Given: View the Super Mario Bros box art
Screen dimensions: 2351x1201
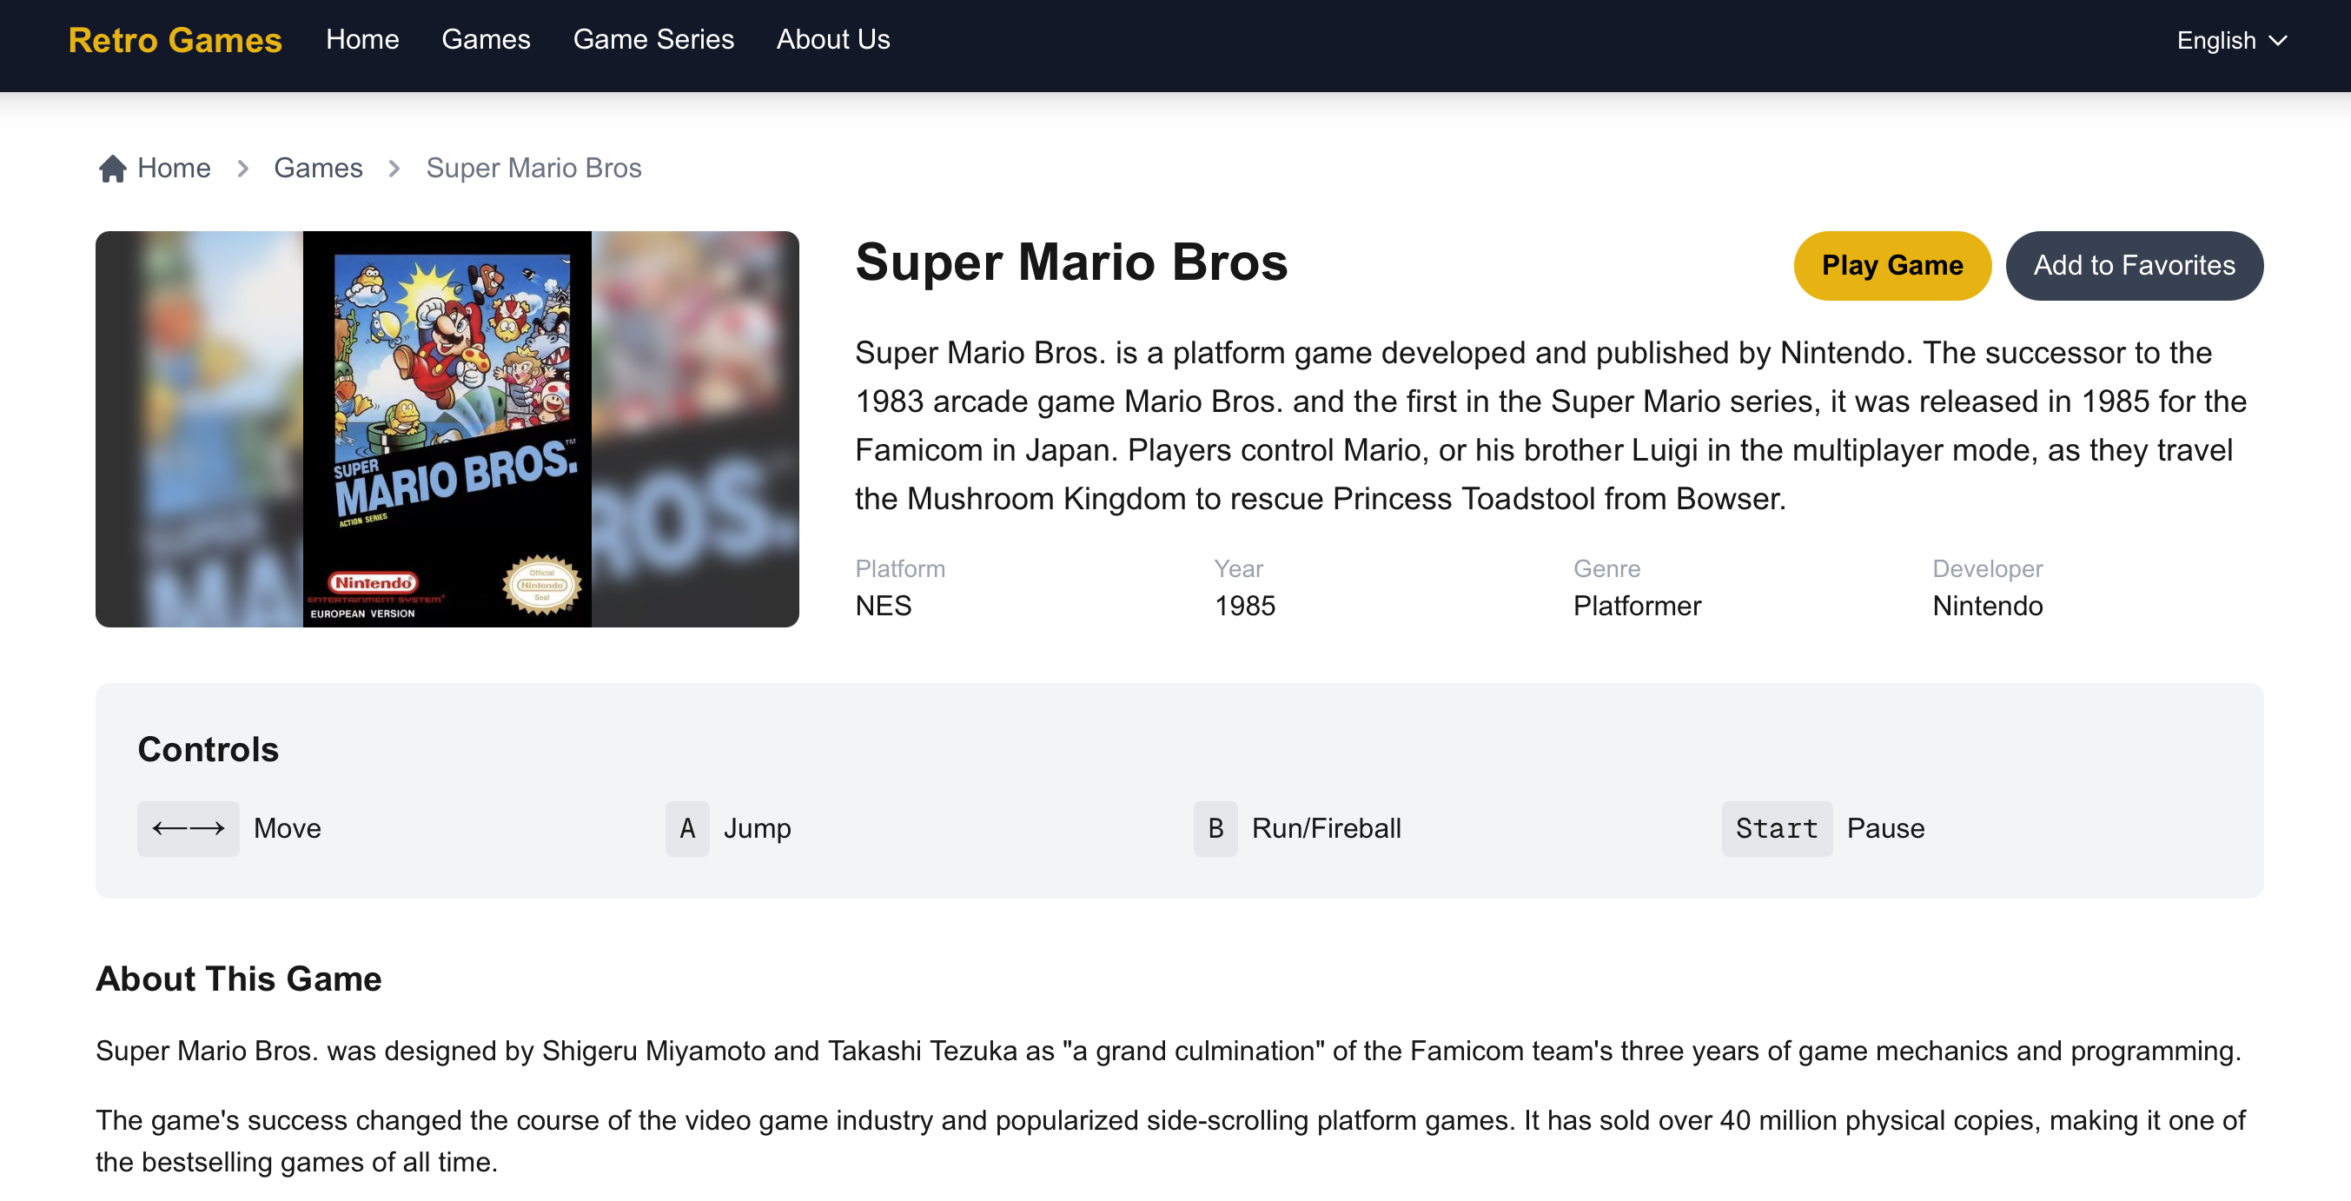Looking at the screenshot, I should [x=447, y=429].
